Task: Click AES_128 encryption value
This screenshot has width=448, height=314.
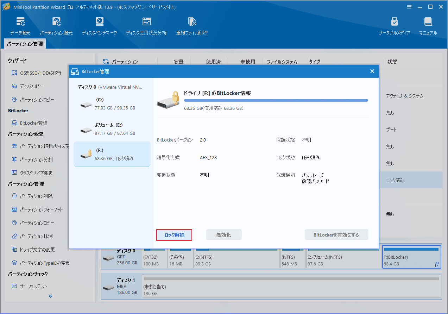Action: coord(208,157)
